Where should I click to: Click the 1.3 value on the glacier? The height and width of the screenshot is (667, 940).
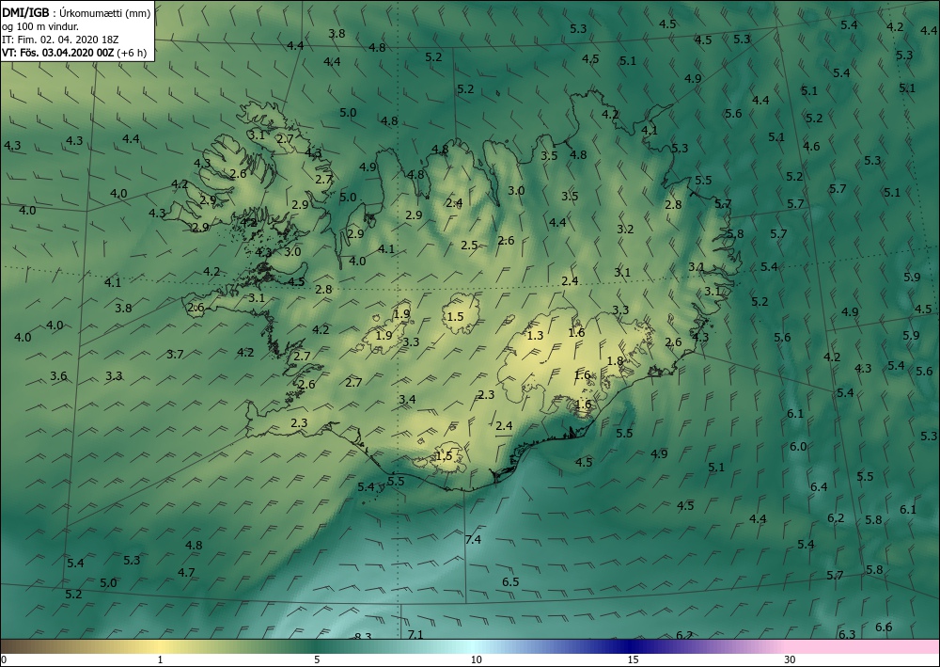click(535, 336)
